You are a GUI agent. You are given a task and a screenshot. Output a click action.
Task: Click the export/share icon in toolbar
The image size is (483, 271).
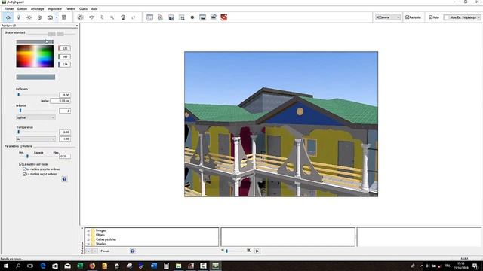pyautogui.click(x=213, y=17)
